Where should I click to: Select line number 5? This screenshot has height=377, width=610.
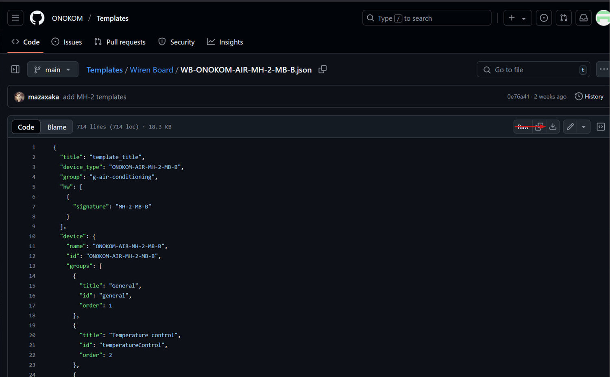34,187
